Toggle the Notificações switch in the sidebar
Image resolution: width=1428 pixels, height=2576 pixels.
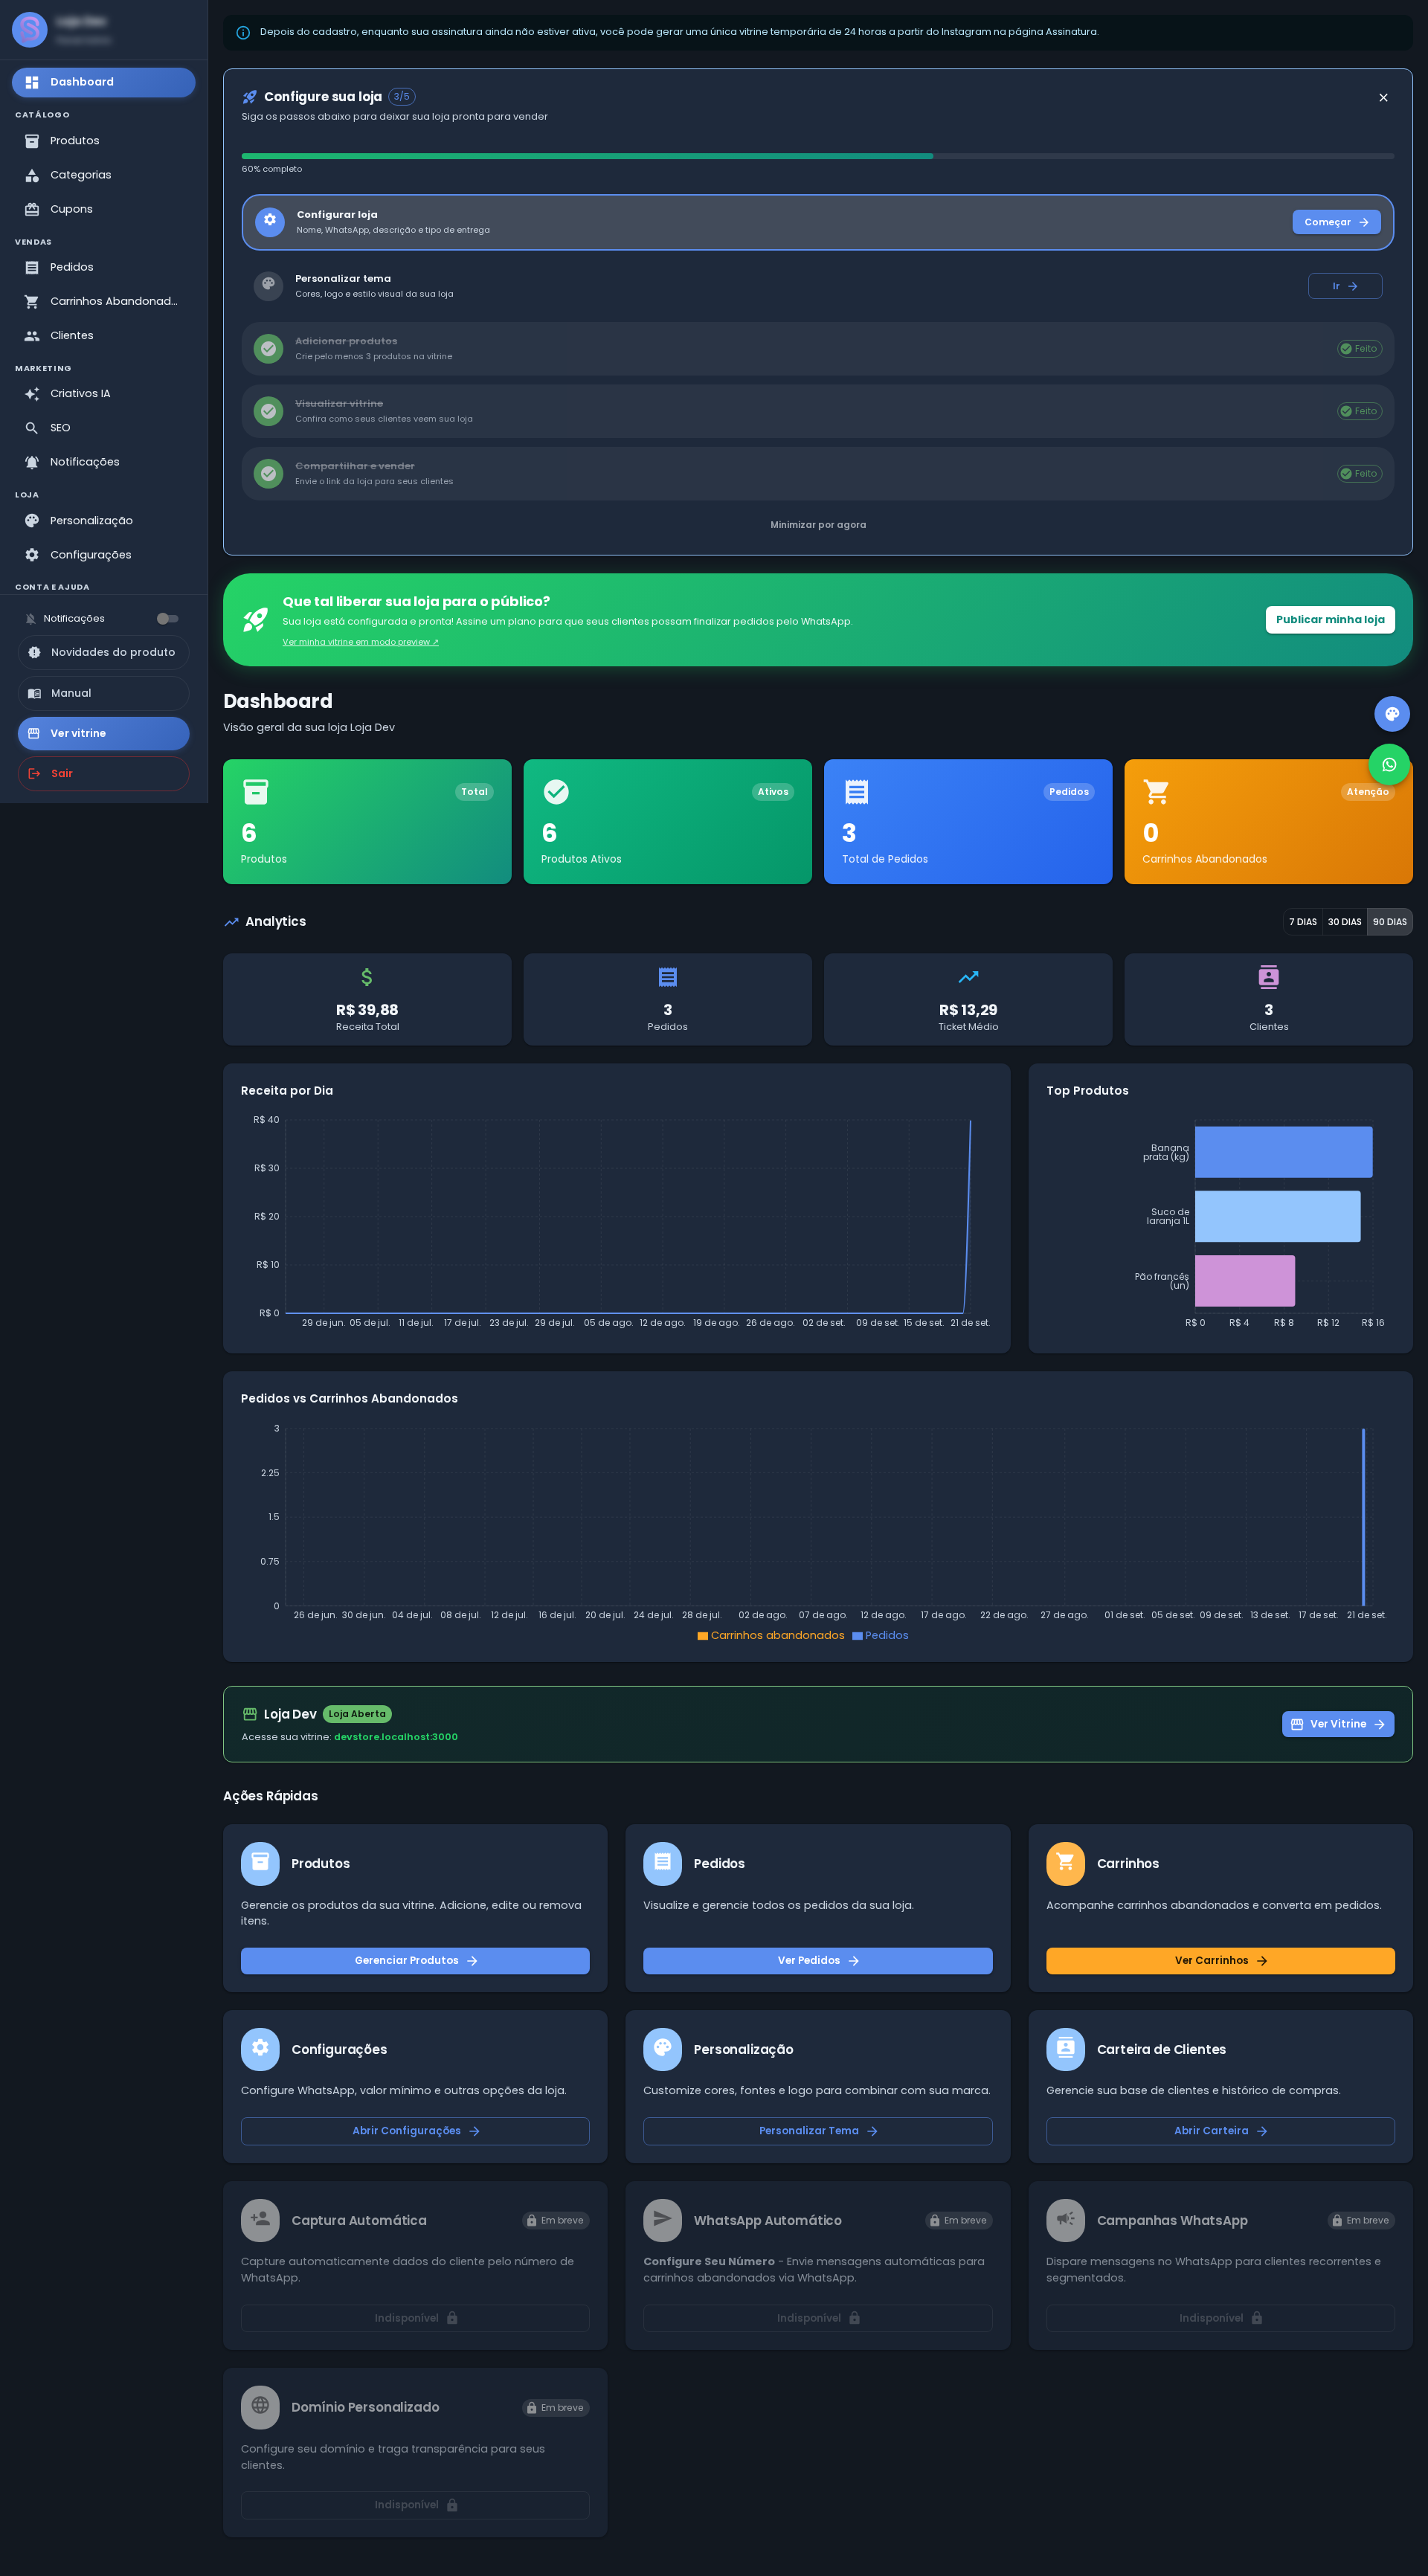point(168,619)
